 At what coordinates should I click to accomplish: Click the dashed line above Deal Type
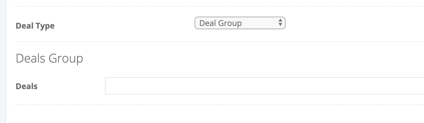(220, 6)
